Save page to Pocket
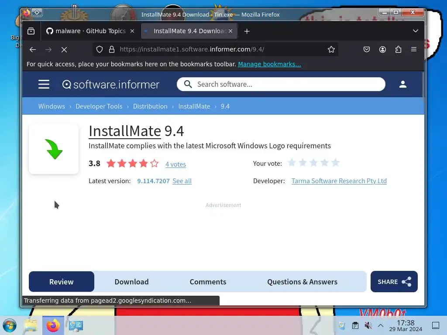Screen dimensions: 447x335 pyautogui.click(x=367, y=49)
